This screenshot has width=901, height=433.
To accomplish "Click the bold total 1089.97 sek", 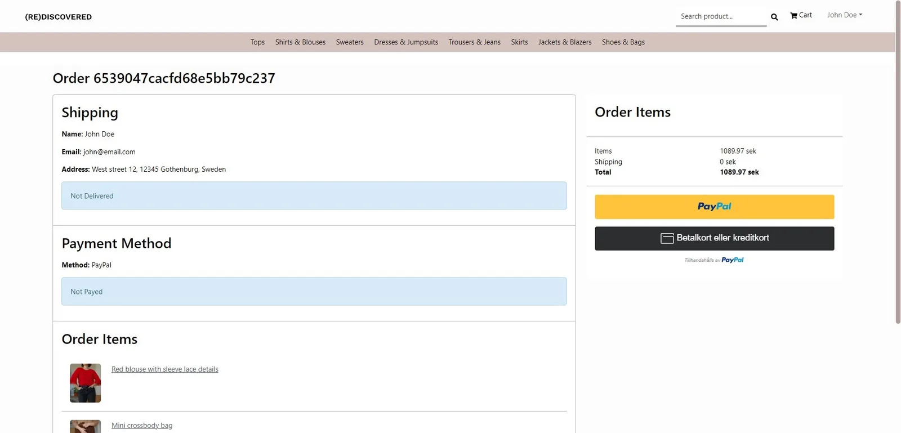I will [739, 172].
